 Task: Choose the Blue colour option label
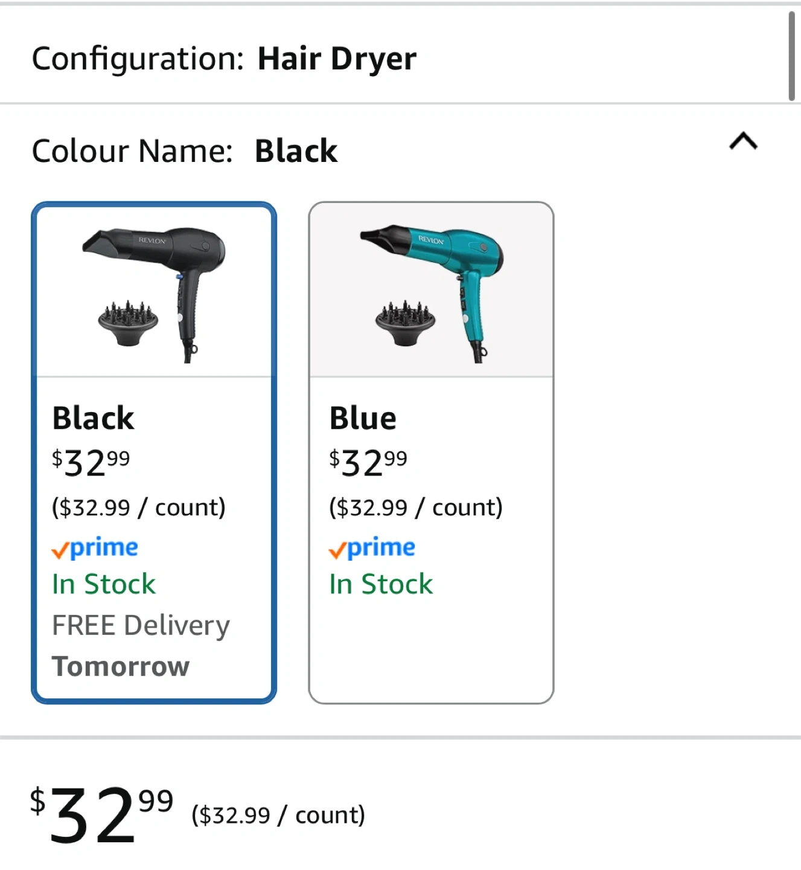(363, 418)
